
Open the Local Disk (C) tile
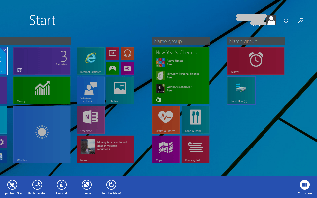pos(241,90)
